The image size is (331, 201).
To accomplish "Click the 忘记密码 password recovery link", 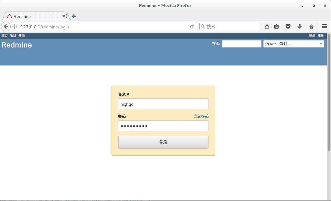I will (x=201, y=116).
